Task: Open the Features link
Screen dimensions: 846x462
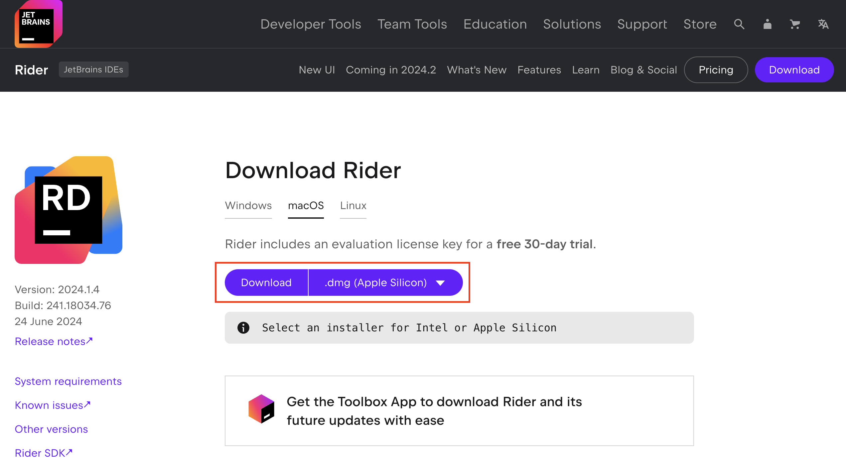Action: tap(539, 70)
